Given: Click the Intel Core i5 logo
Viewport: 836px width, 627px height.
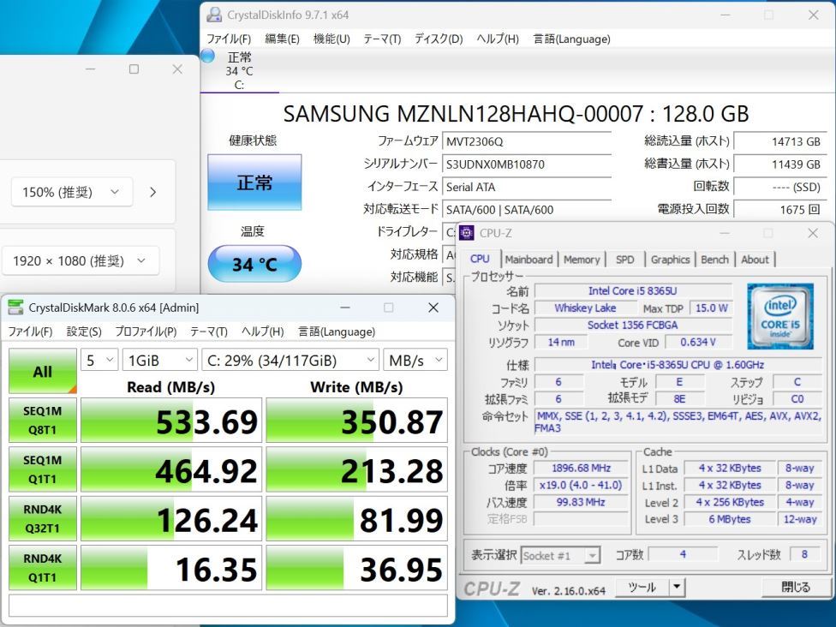Looking at the screenshot, I should [779, 316].
